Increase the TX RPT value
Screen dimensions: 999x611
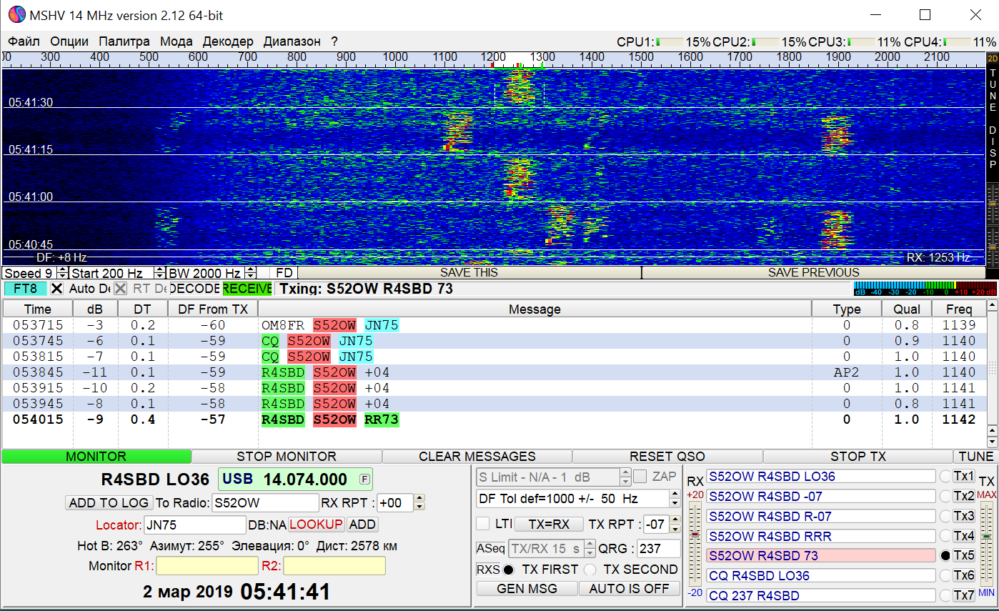[x=675, y=520]
